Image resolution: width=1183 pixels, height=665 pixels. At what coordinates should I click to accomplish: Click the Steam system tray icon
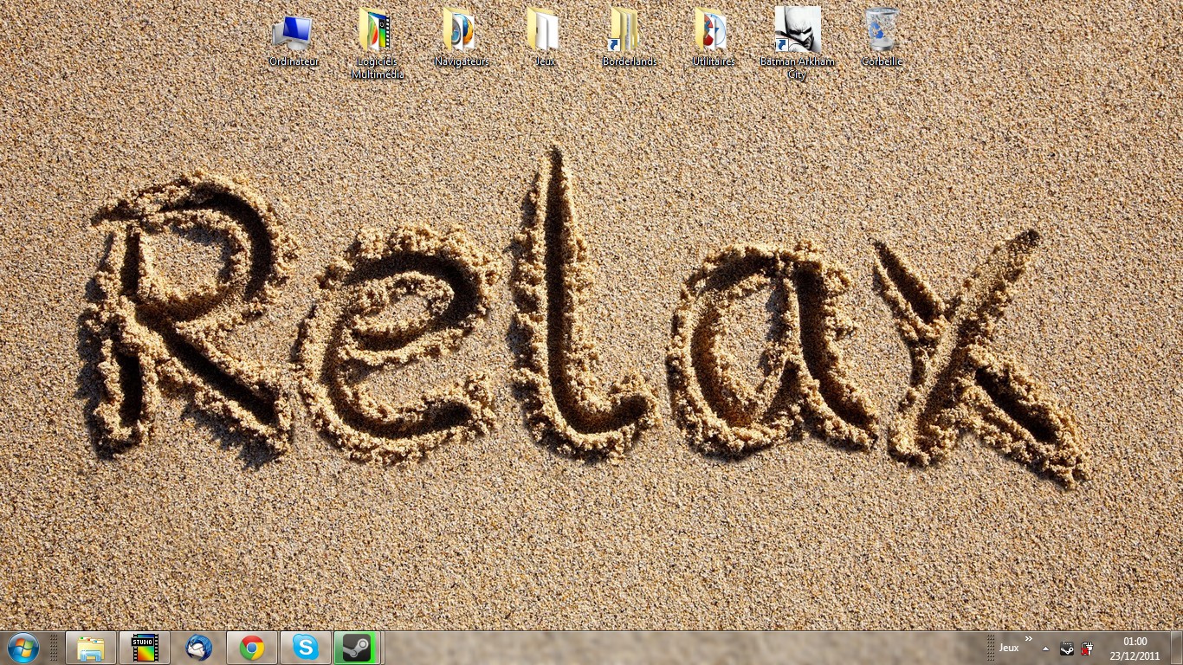pos(1067,649)
